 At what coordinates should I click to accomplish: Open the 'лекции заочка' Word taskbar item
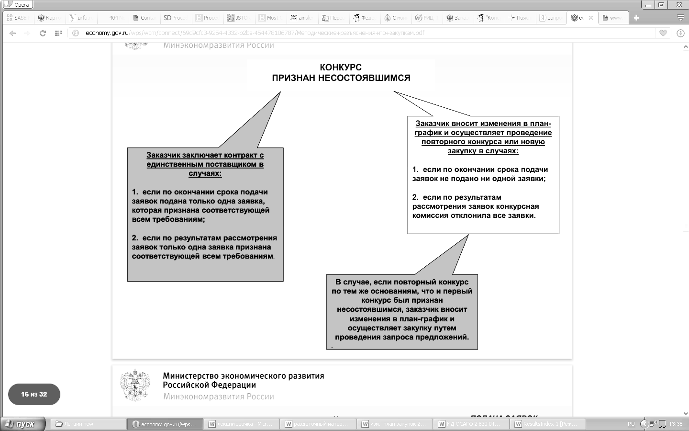242,424
